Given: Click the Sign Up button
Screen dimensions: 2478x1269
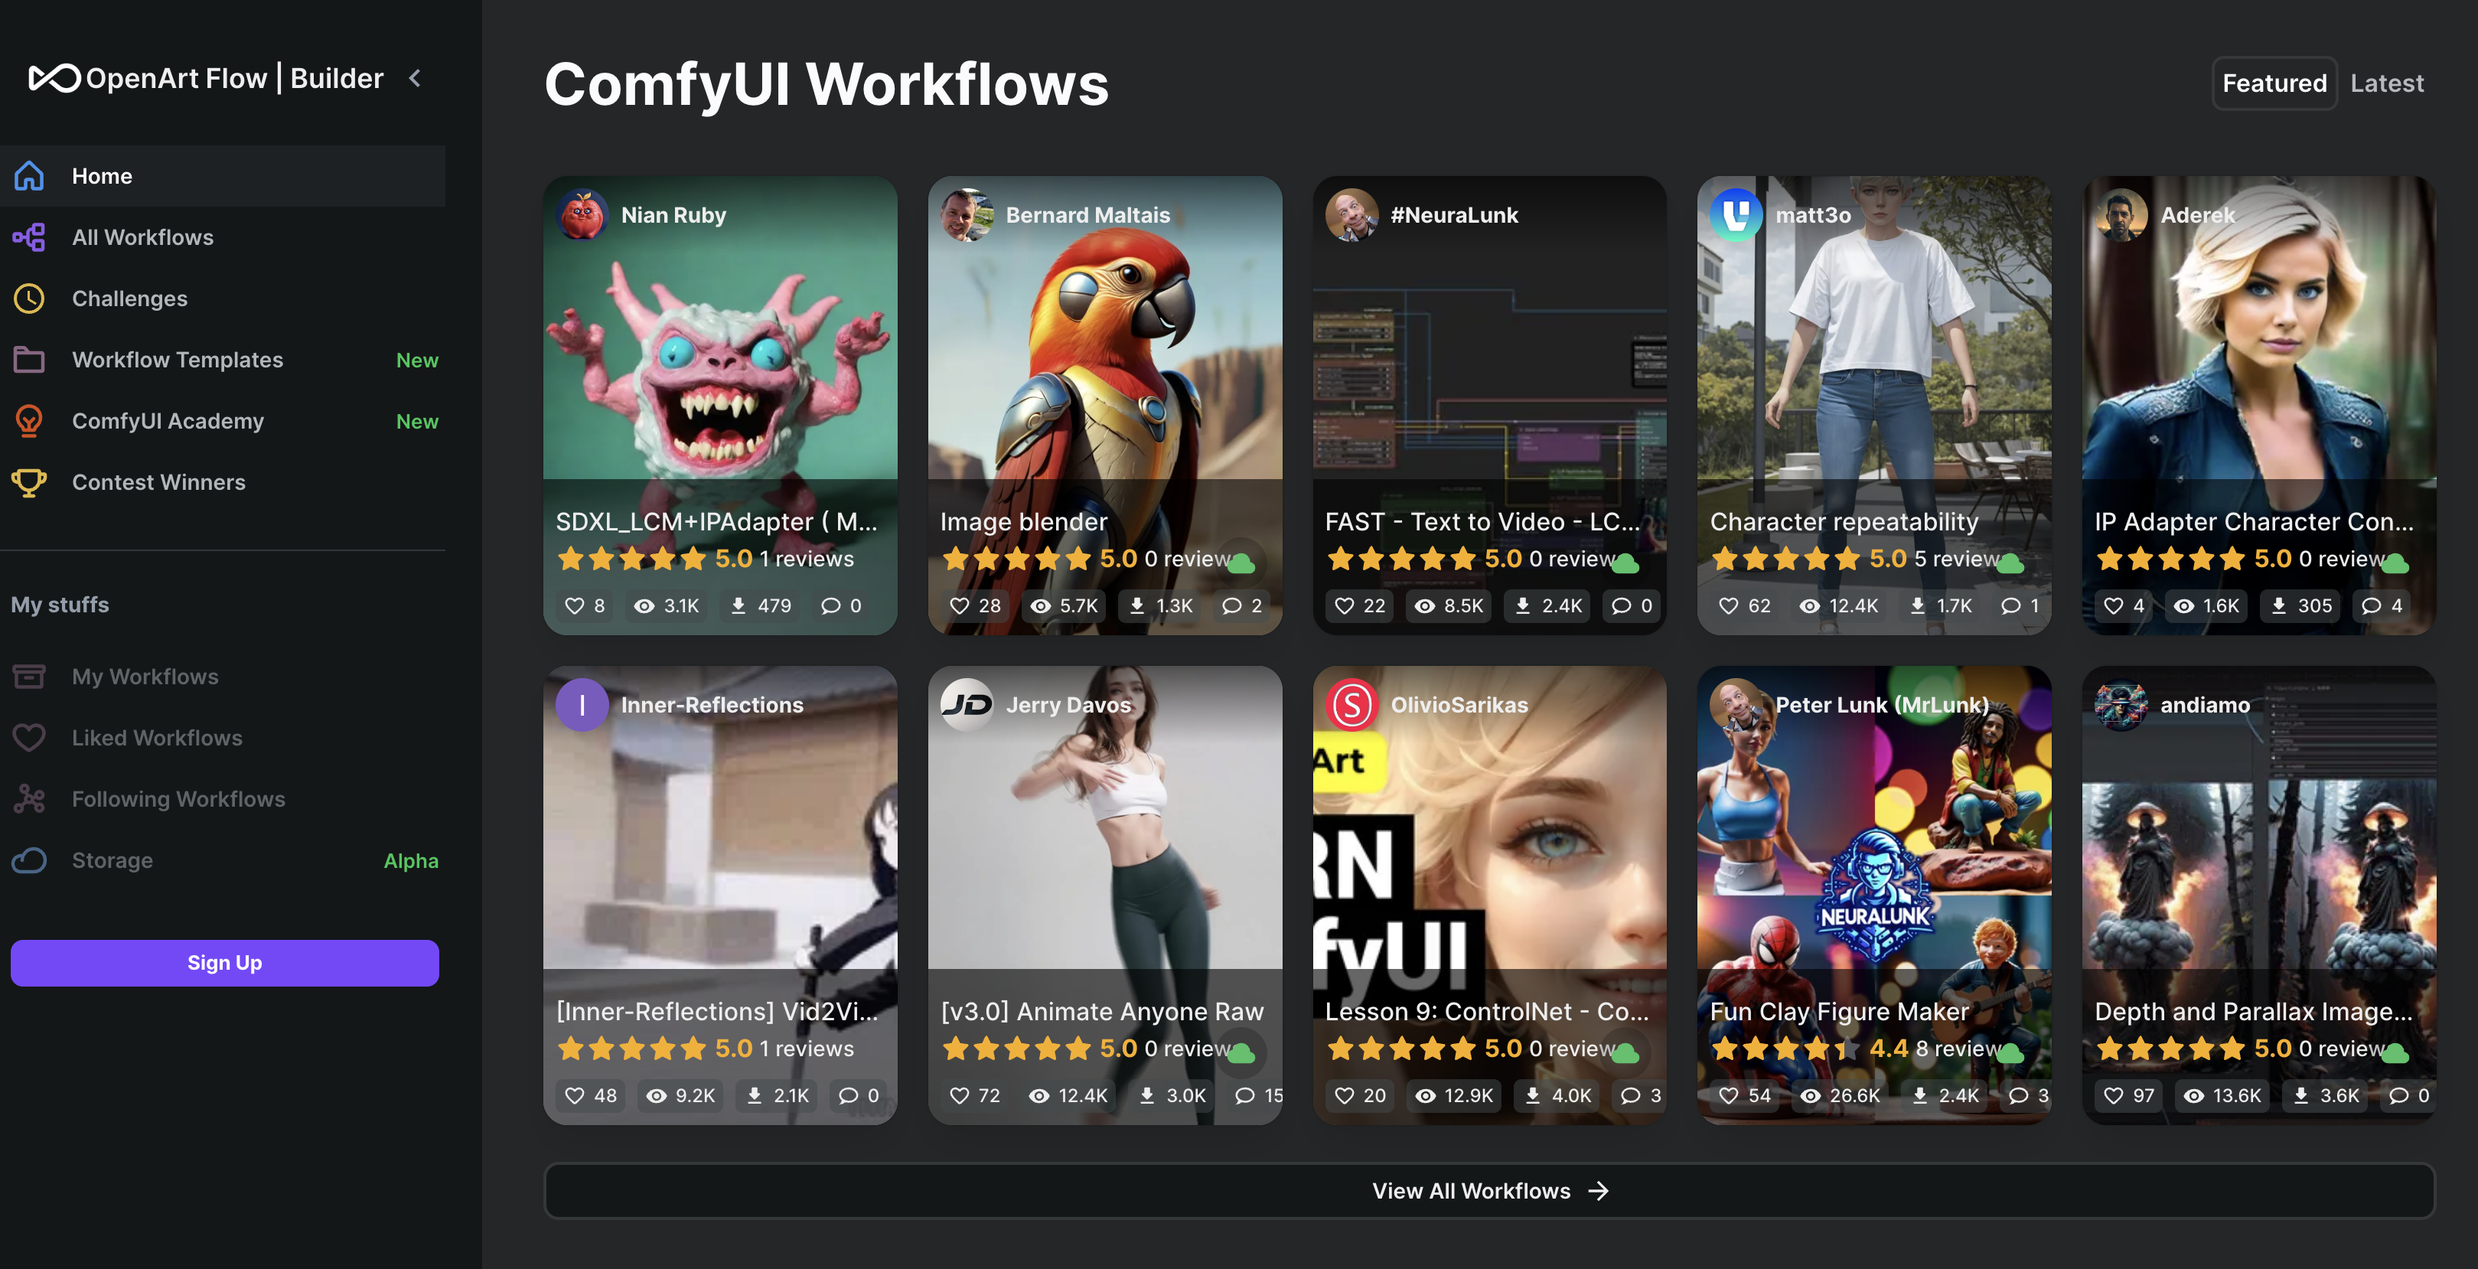Looking at the screenshot, I should (x=224, y=962).
